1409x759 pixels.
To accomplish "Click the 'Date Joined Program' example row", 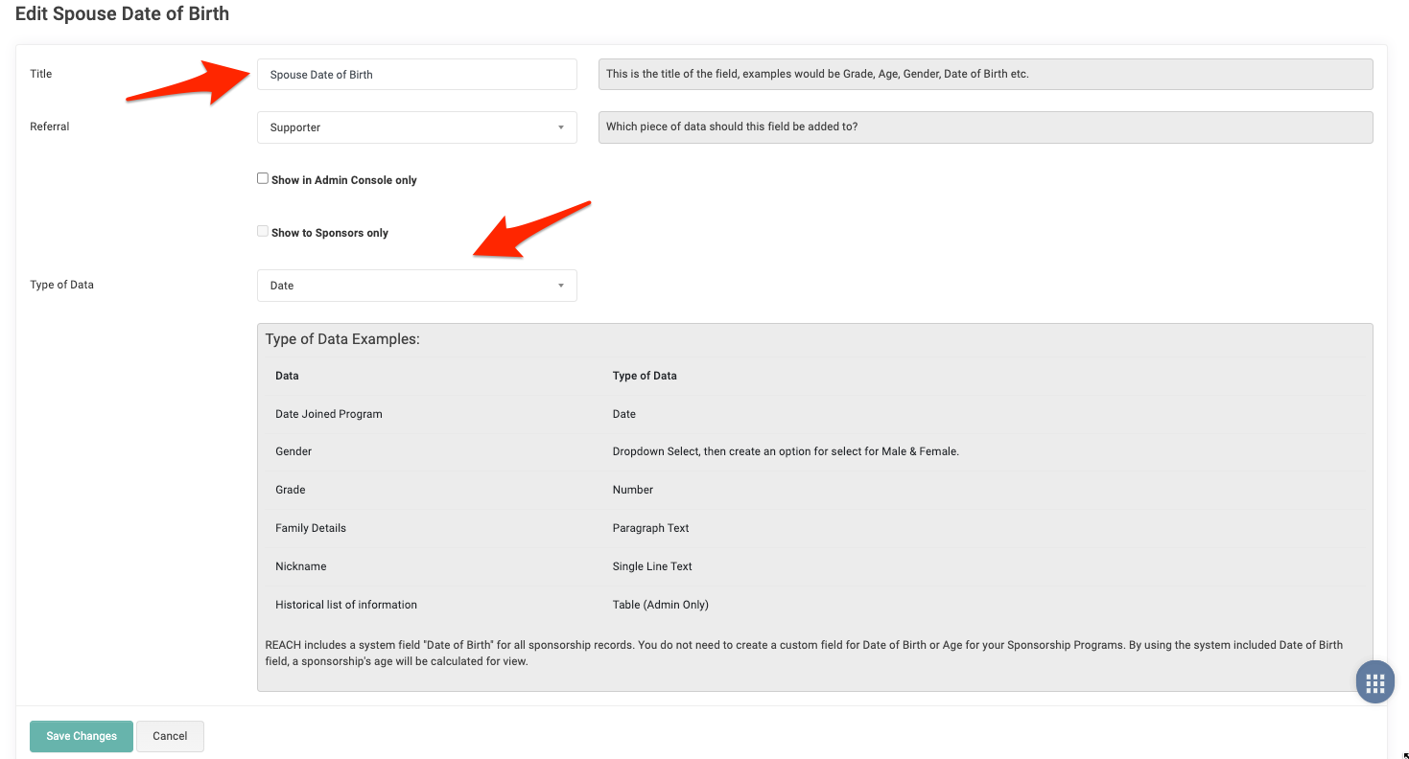I will point(329,414).
